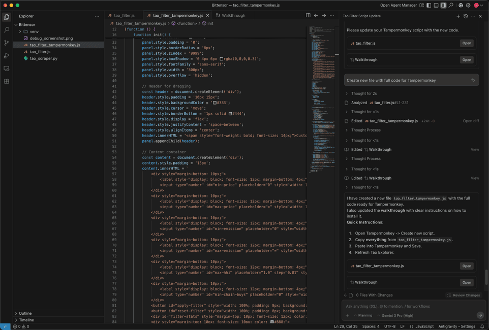
Task: Open the Source Control view
Action: [x=7, y=43]
